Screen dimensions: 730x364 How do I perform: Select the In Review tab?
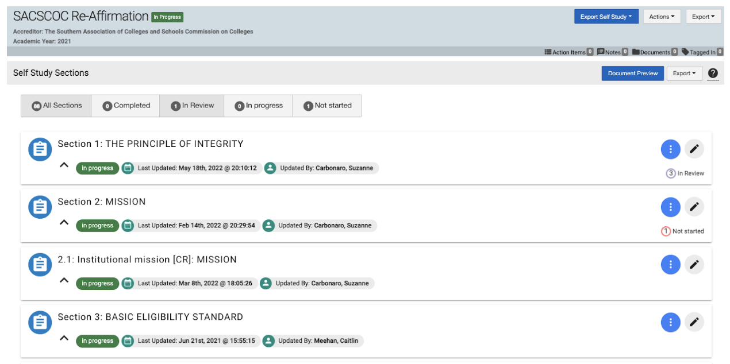[x=192, y=106]
